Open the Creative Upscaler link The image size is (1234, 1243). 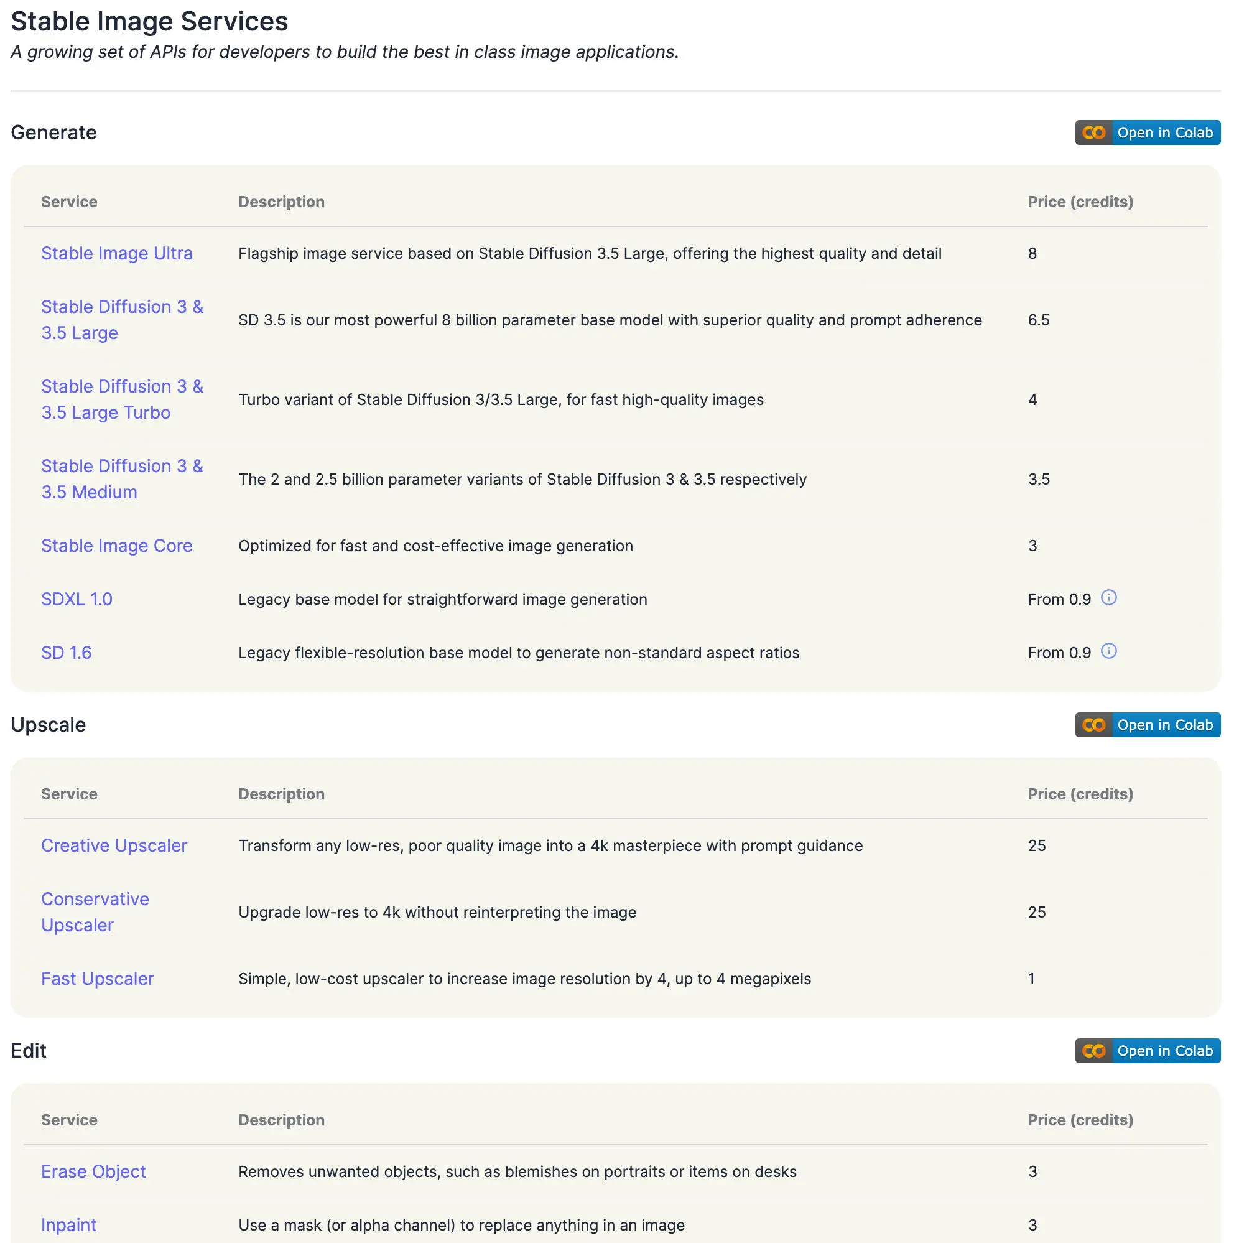114,845
